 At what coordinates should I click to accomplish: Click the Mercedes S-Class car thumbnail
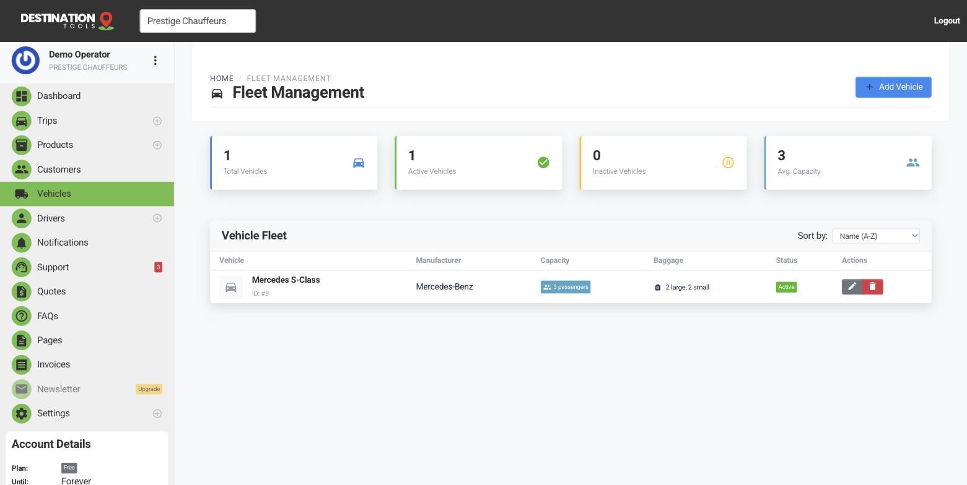coord(231,287)
